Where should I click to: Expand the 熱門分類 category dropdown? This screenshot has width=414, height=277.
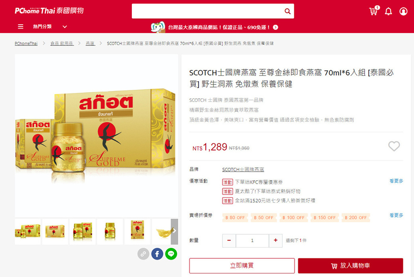coord(65,27)
